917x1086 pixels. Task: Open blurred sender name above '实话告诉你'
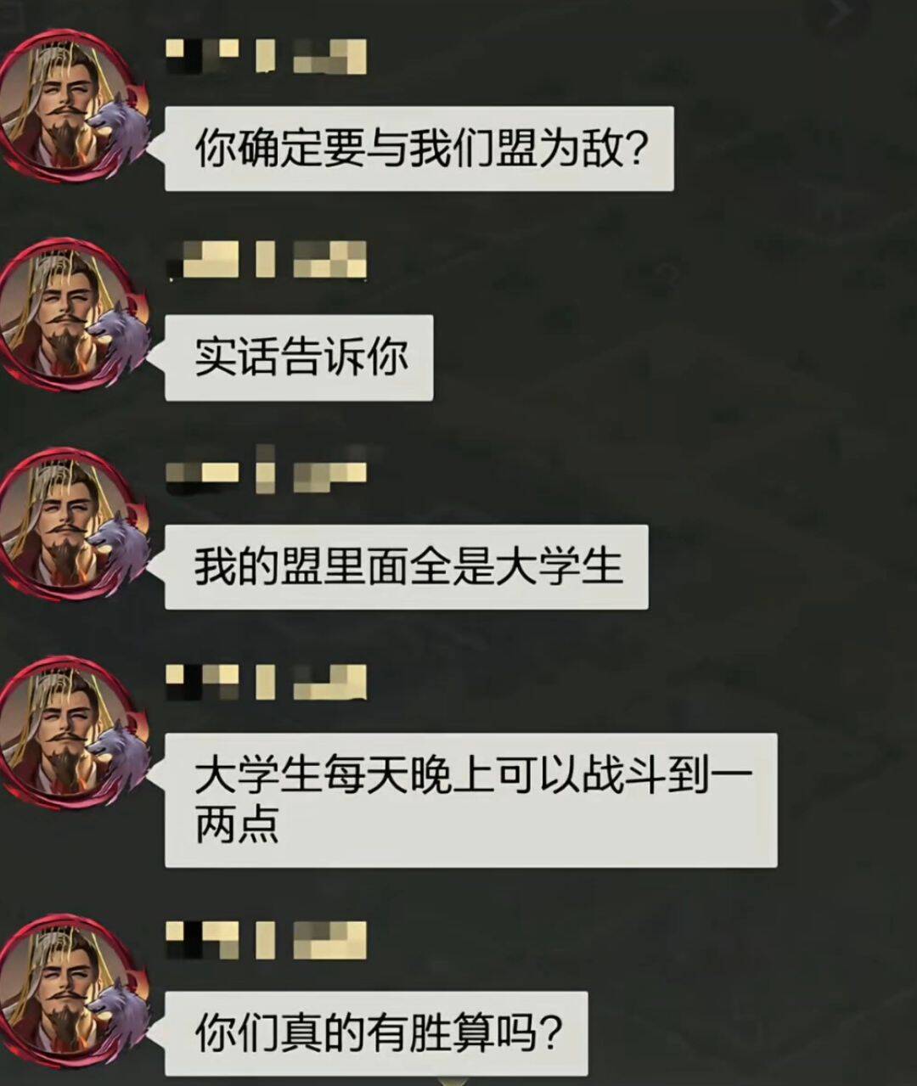coord(266,260)
